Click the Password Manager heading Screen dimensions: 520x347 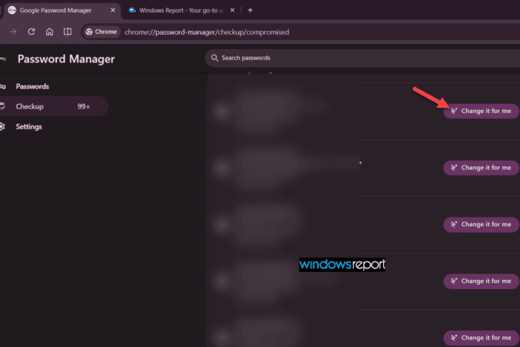[x=66, y=59]
